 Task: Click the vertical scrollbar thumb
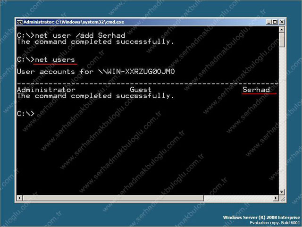(x=282, y=41)
